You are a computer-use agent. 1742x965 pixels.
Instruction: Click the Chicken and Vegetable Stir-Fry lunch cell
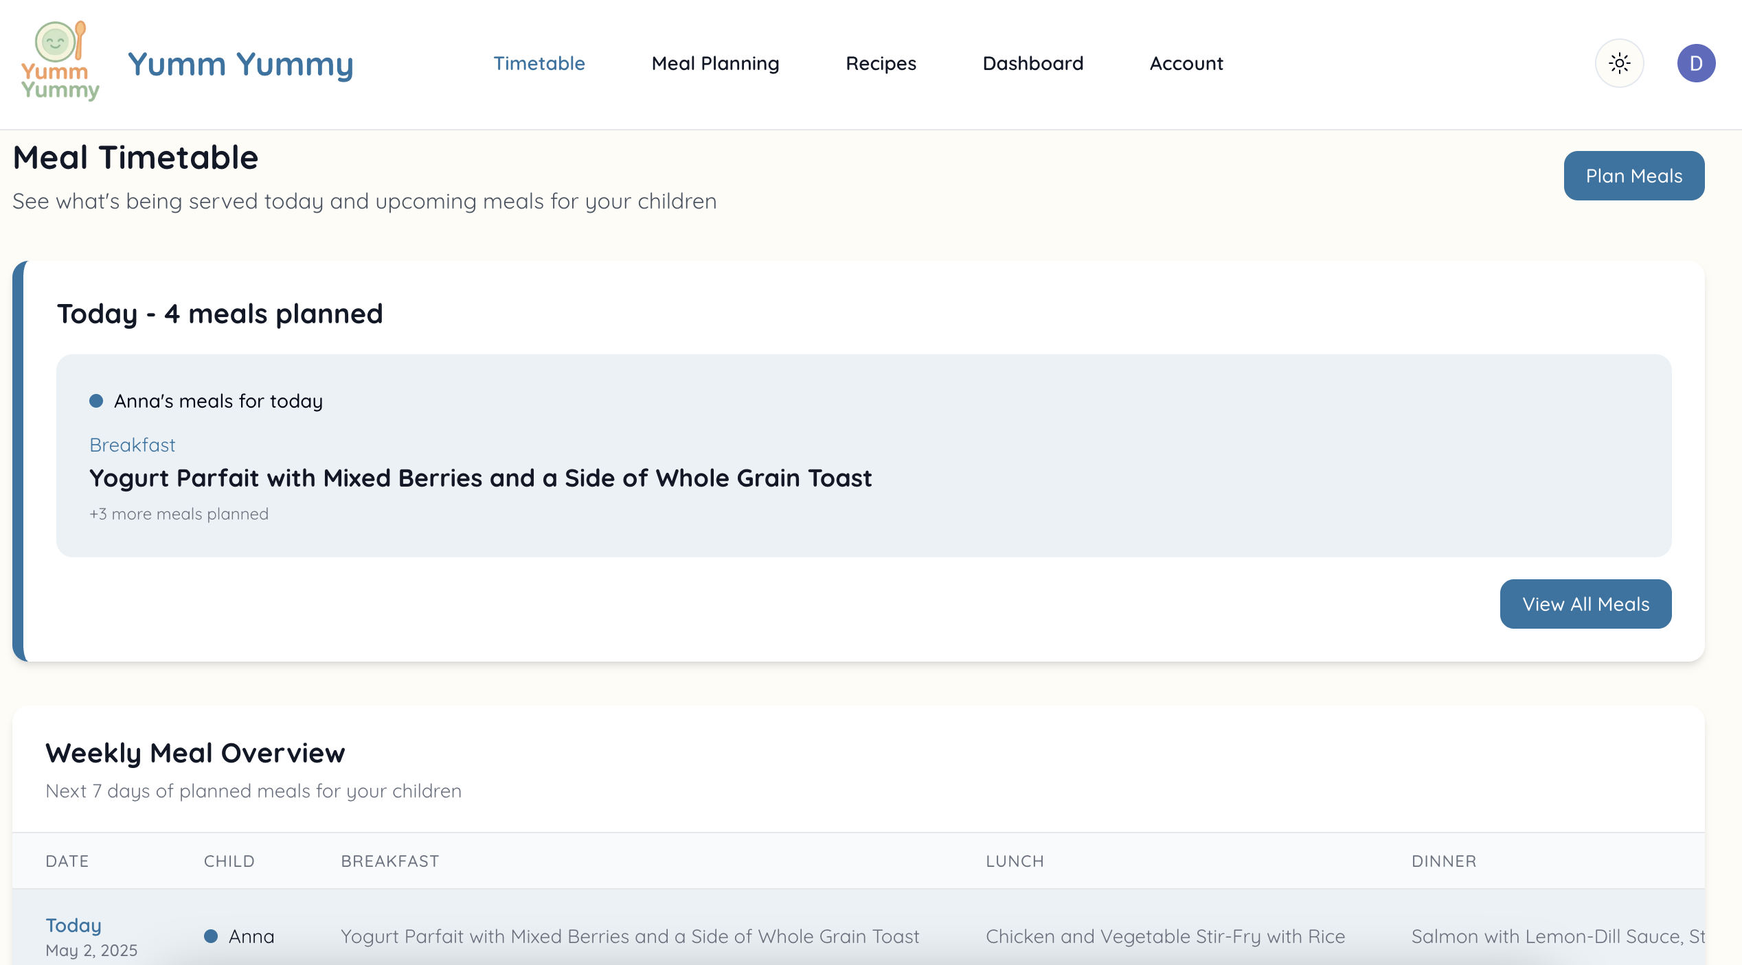point(1165,936)
